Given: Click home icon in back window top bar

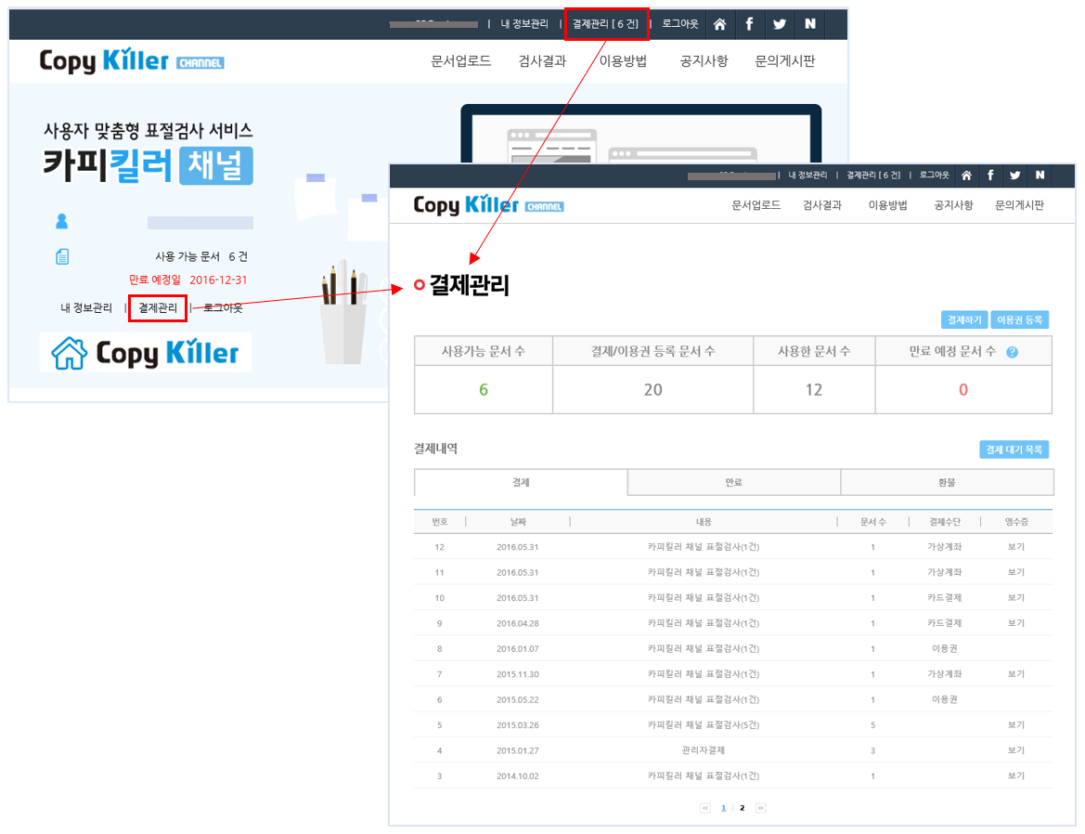Looking at the screenshot, I should (719, 24).
